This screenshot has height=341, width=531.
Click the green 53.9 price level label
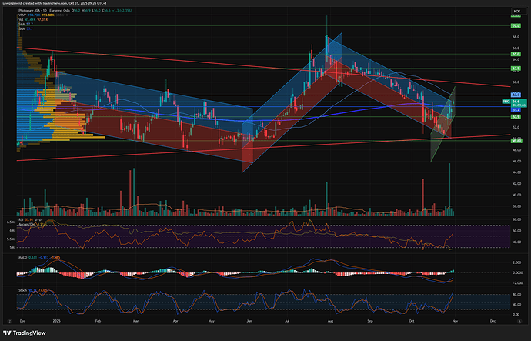[516, 117]
